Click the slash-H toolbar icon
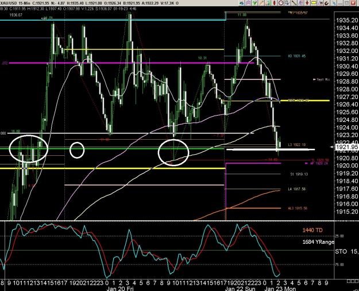This screenshot has height=291, width=359. [x=321, y=3]
